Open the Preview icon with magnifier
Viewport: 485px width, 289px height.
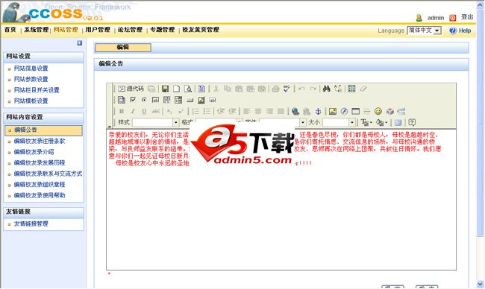pyautogui.click(x=188, y=89)
